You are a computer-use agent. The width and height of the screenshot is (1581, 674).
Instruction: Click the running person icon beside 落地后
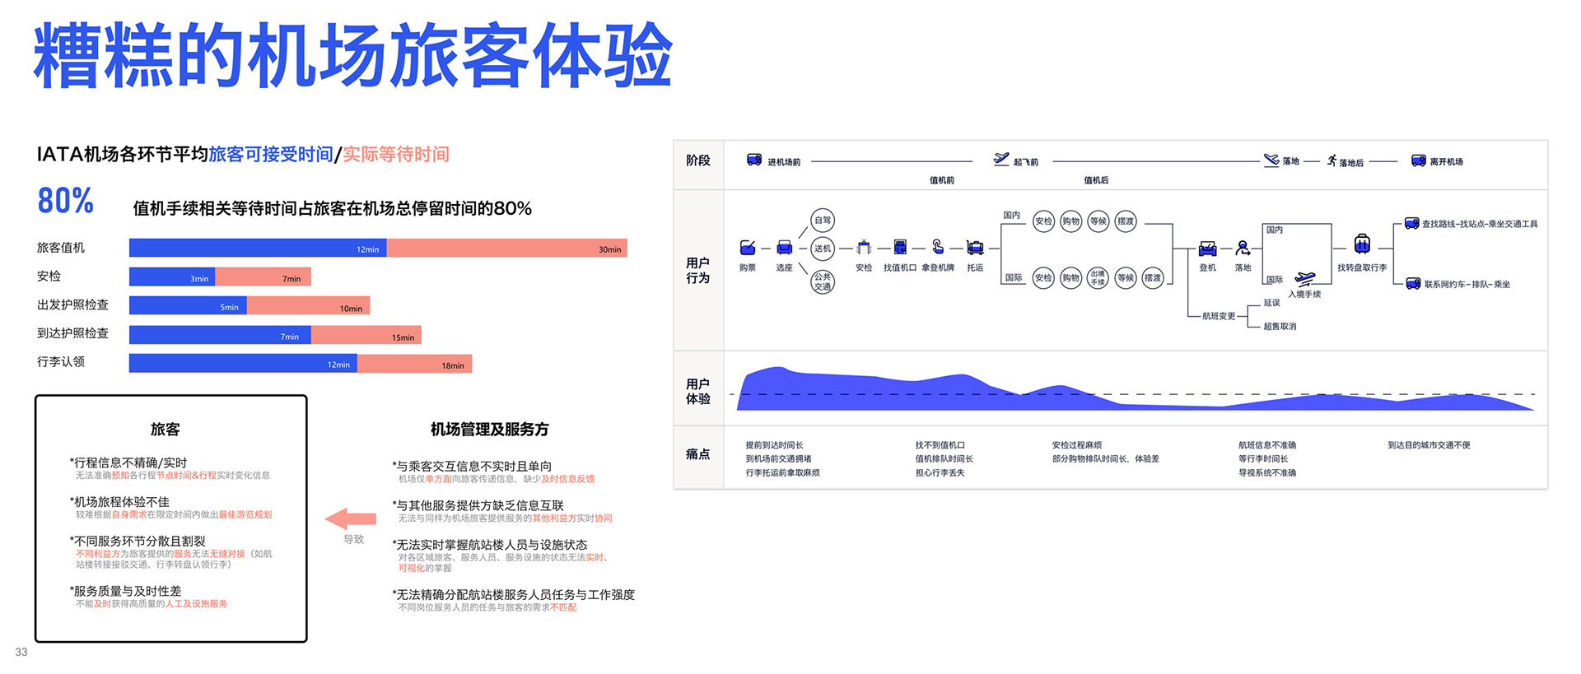1331,160
